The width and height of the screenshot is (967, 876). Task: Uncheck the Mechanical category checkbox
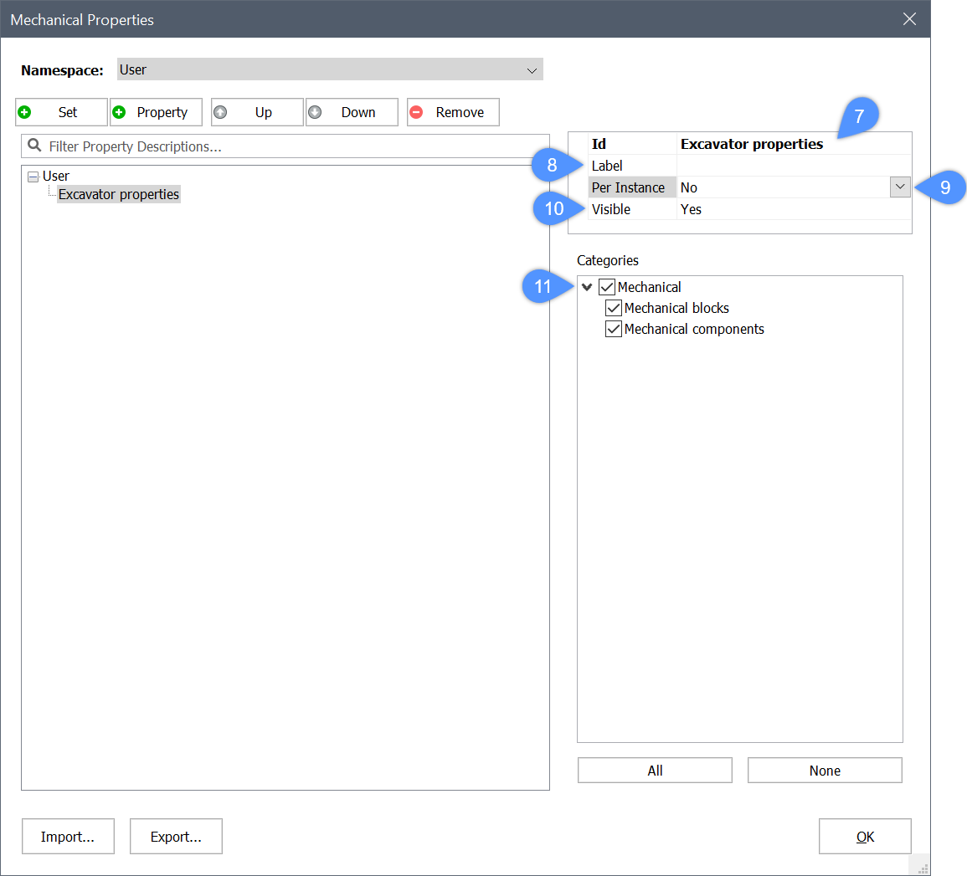(x=607, y=287)
